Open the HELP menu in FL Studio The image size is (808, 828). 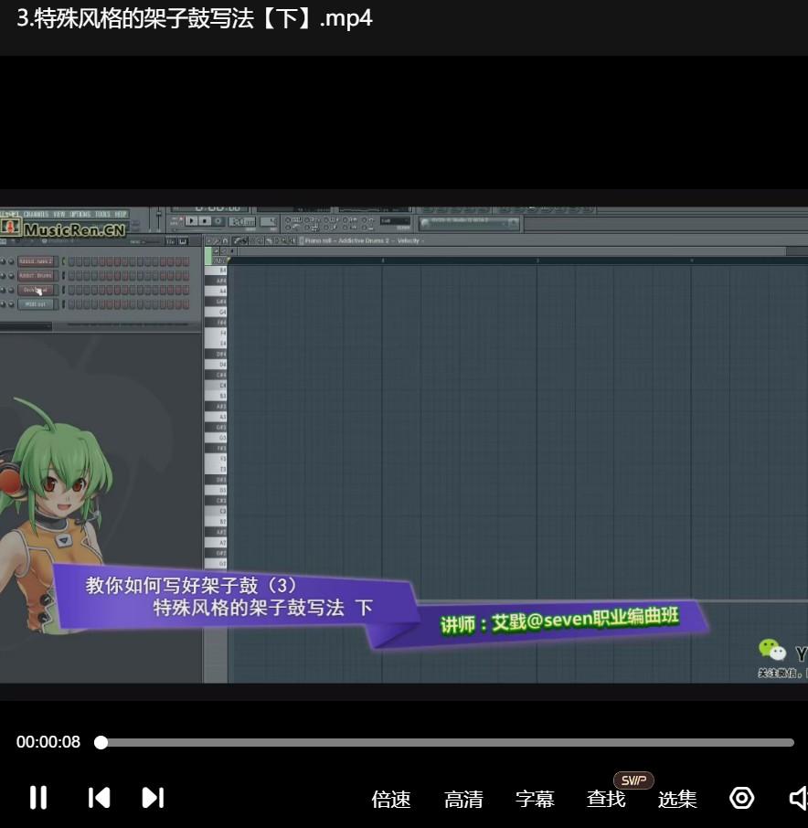click(121, 215)
